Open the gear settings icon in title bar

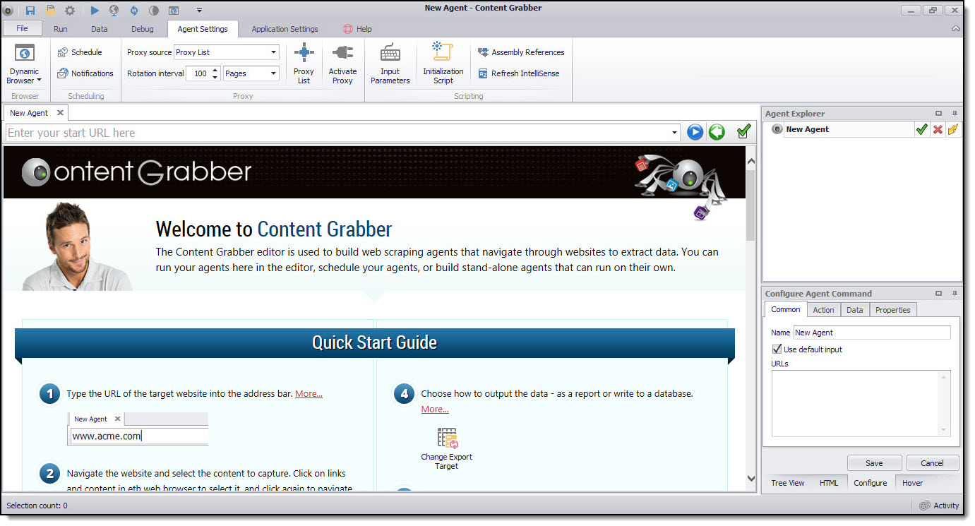click(x=70, y=10)
